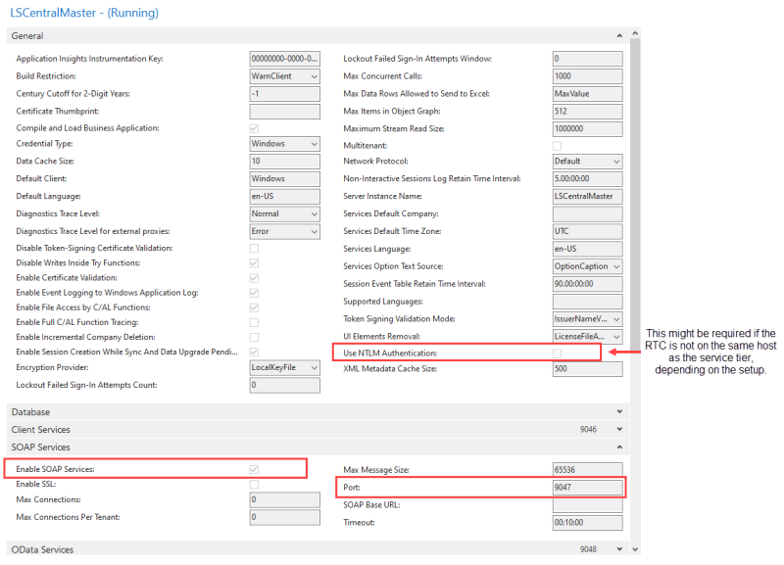Image resolution: width=784 pixels, height=565 pixels.
Task: Click the Max Concurrent Calls field
Action: click(x=587, y=76)
